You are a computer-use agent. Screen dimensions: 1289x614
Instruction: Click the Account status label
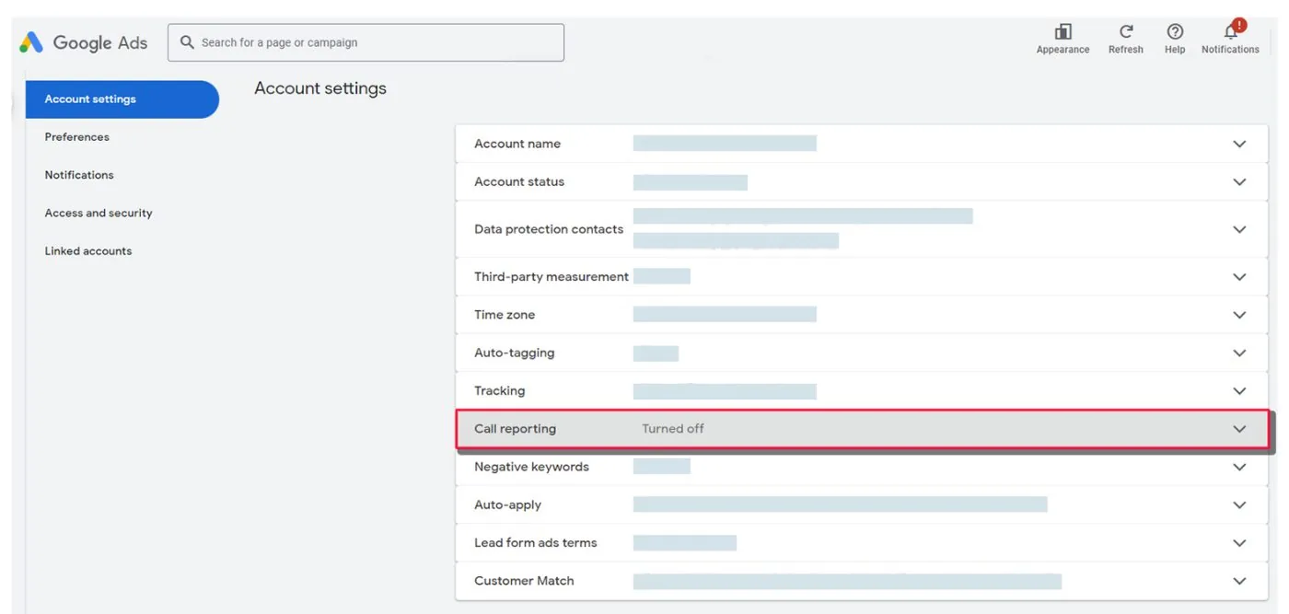519,182
